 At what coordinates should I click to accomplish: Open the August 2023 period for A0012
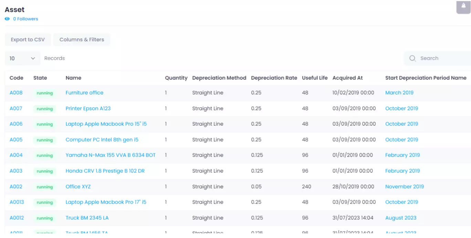[x=400, y=218]
